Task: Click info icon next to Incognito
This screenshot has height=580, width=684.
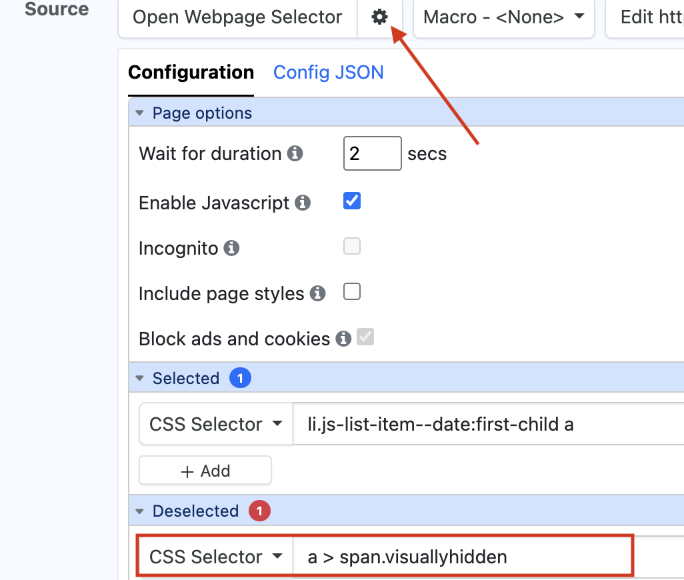Action: tap(231, 249)
